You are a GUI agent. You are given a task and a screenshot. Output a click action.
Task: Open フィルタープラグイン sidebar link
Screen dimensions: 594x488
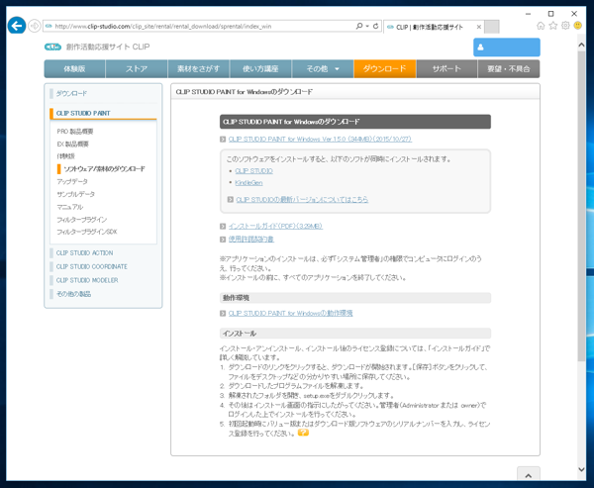click(x=82, y=220)
